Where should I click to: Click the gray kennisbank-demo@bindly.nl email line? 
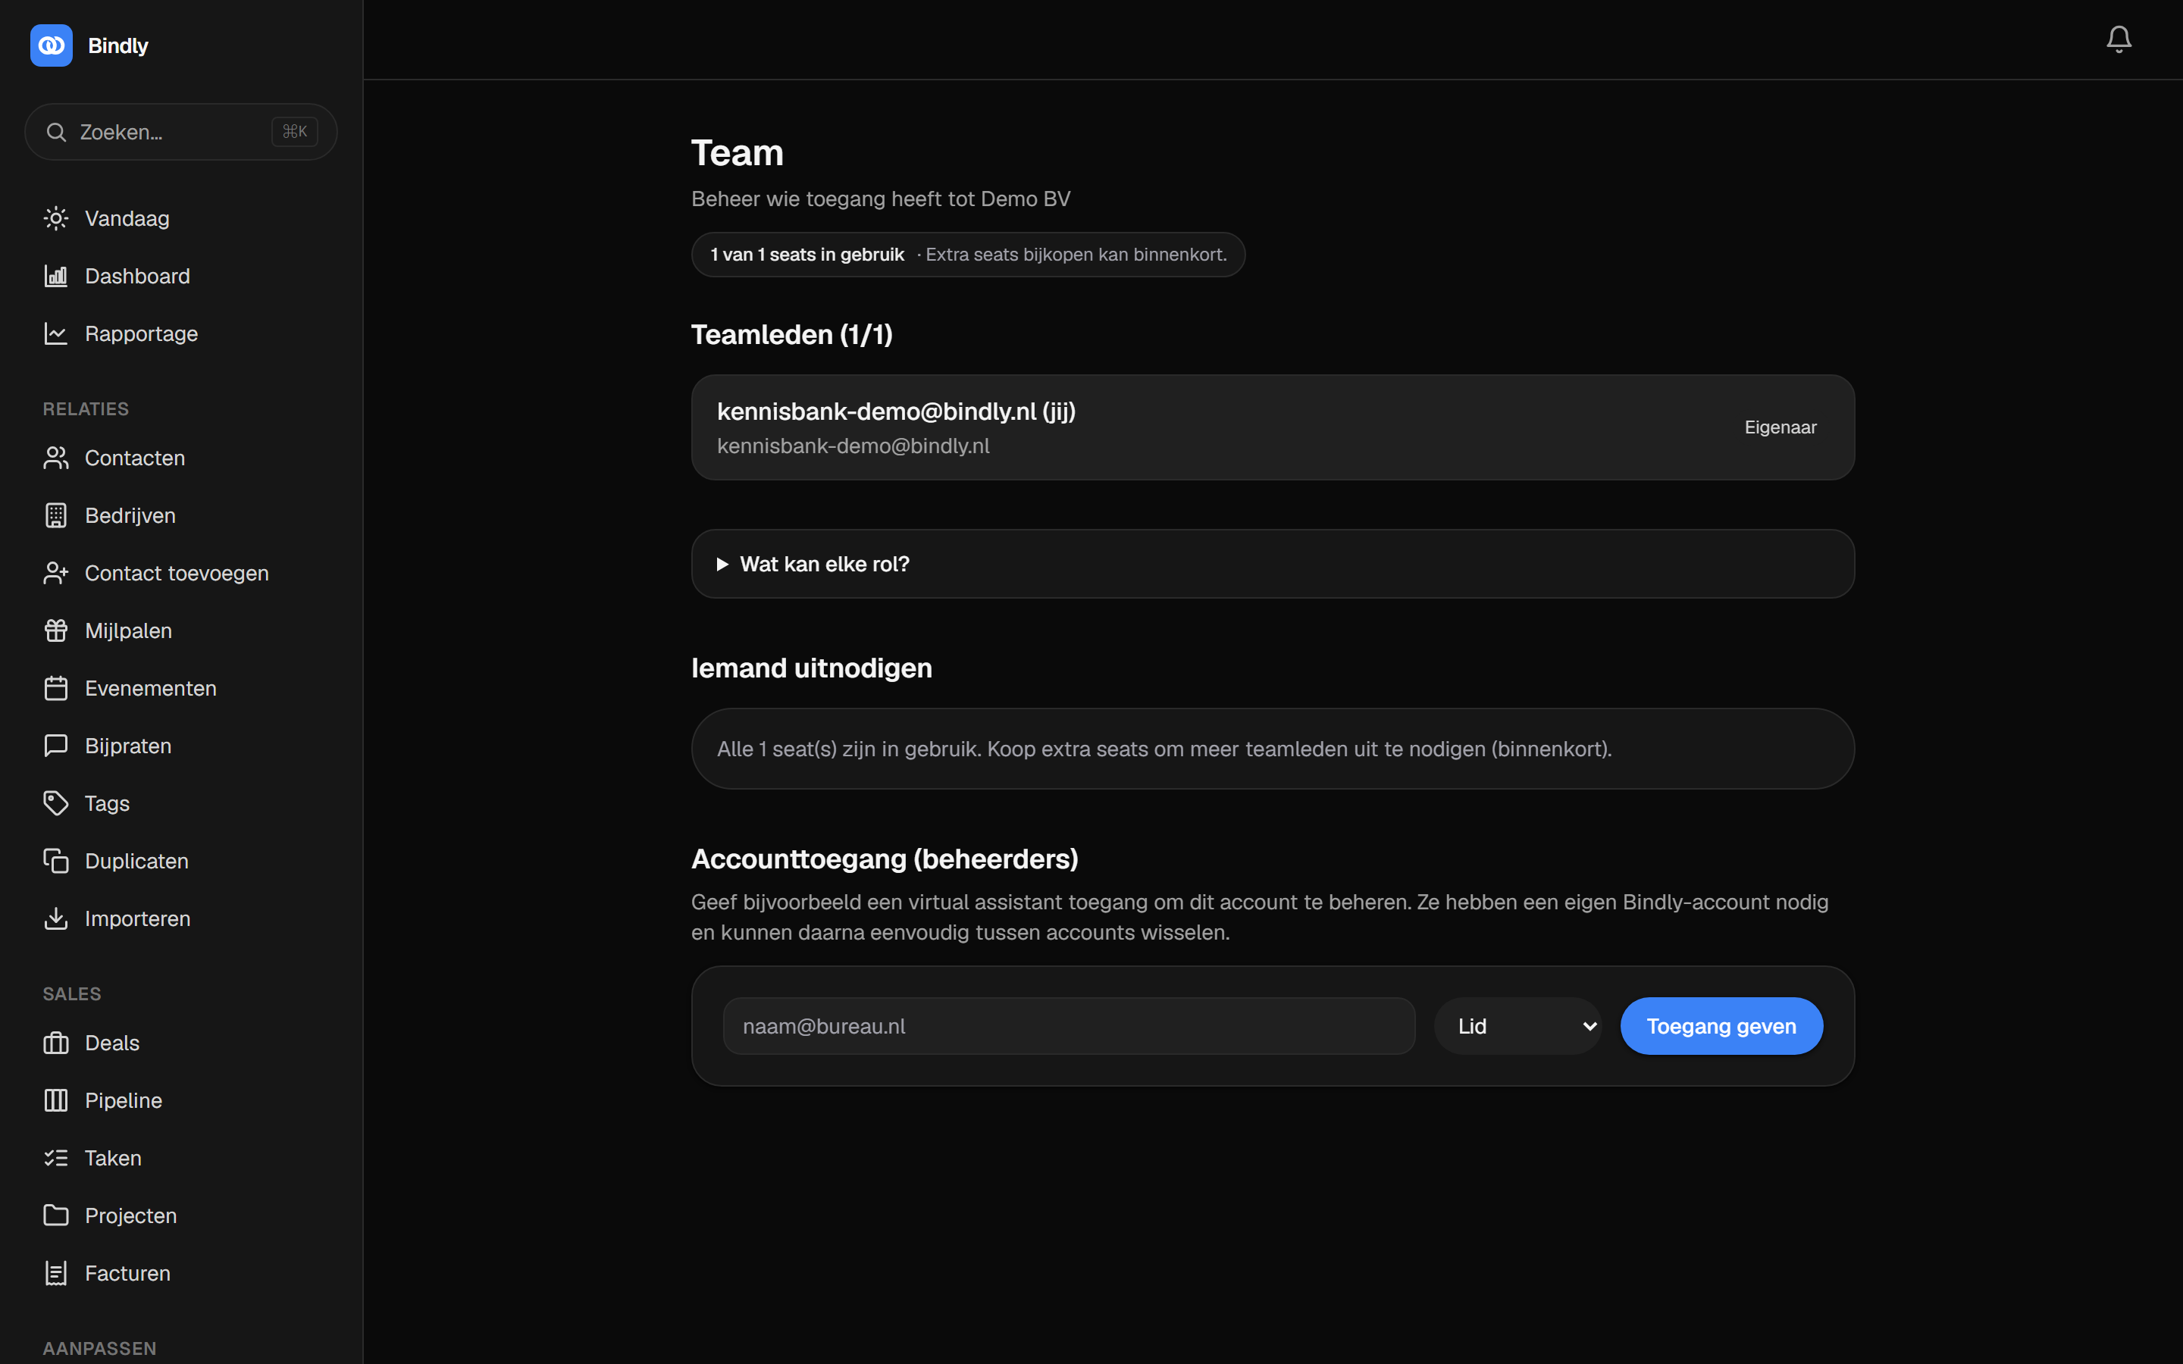point(853,446)
